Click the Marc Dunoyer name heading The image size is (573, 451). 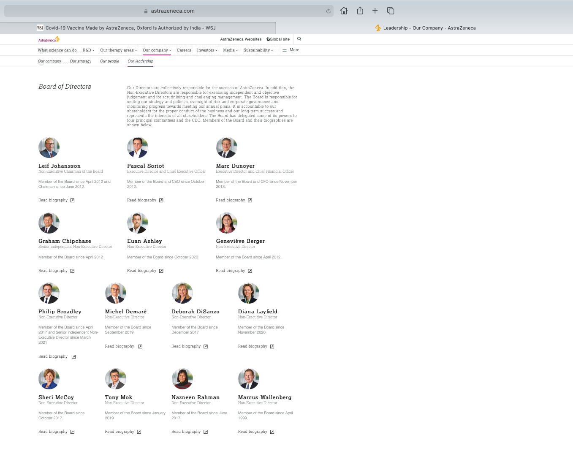click(235, 166)
